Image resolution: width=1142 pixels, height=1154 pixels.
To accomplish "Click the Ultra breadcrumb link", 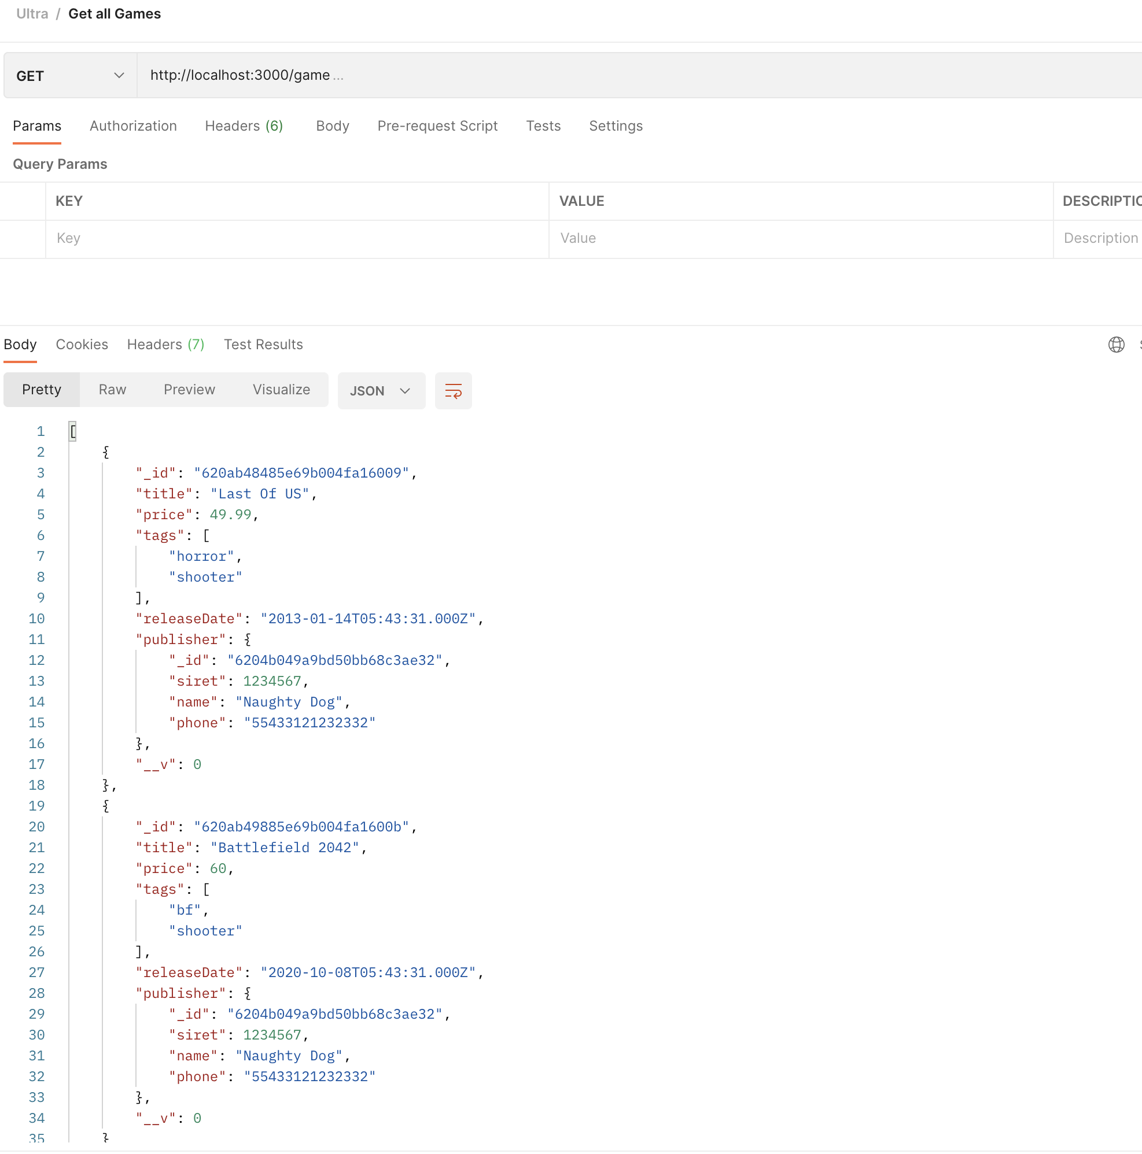I will coord(32,14).
